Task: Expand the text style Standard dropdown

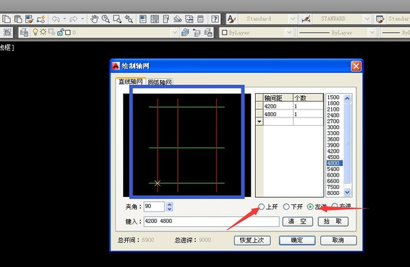Action: click(292, 19)
